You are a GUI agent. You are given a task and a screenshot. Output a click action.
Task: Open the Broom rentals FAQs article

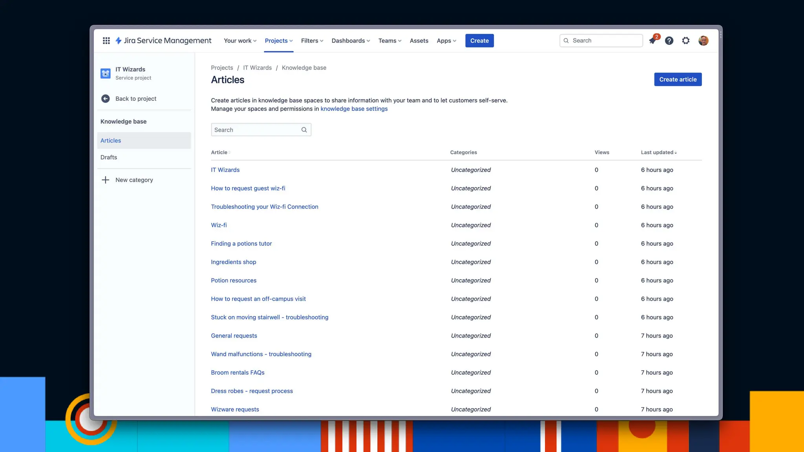tap(238, 372)
